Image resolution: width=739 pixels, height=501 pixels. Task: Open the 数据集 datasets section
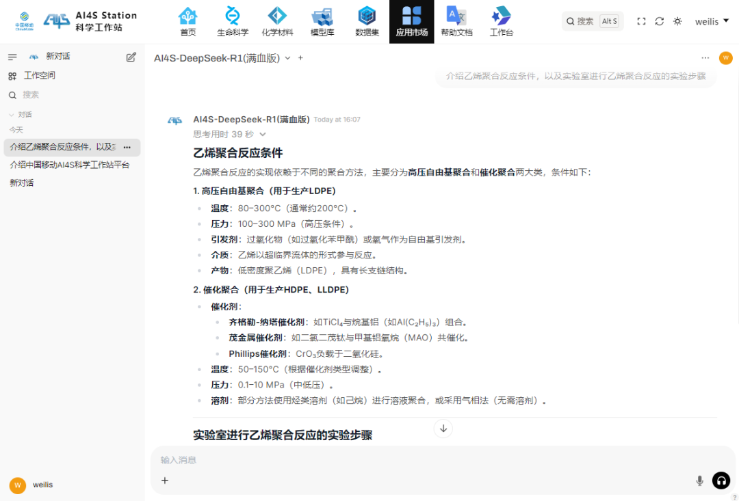pyautogui.click(x=367, y=22)
